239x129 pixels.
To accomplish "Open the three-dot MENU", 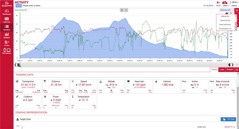I will click(234, 2).
